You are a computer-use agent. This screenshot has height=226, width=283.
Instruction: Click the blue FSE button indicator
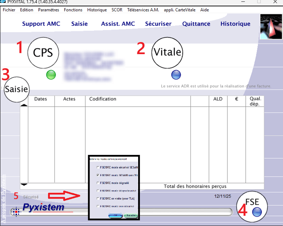pyautogui.click(x=257, y=210)
